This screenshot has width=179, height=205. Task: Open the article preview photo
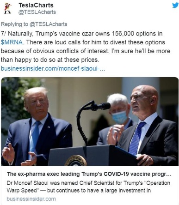[x=90, y=121]
